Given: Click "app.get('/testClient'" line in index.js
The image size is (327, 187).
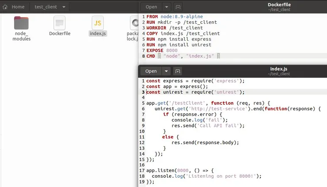Looking at the screenshot, I should pos(208,103).
